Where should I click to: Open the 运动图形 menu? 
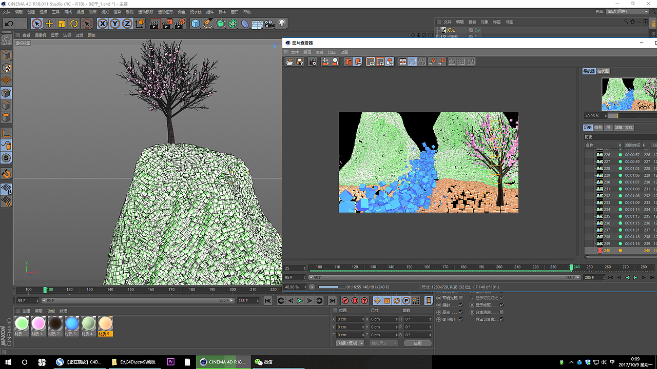165,12
